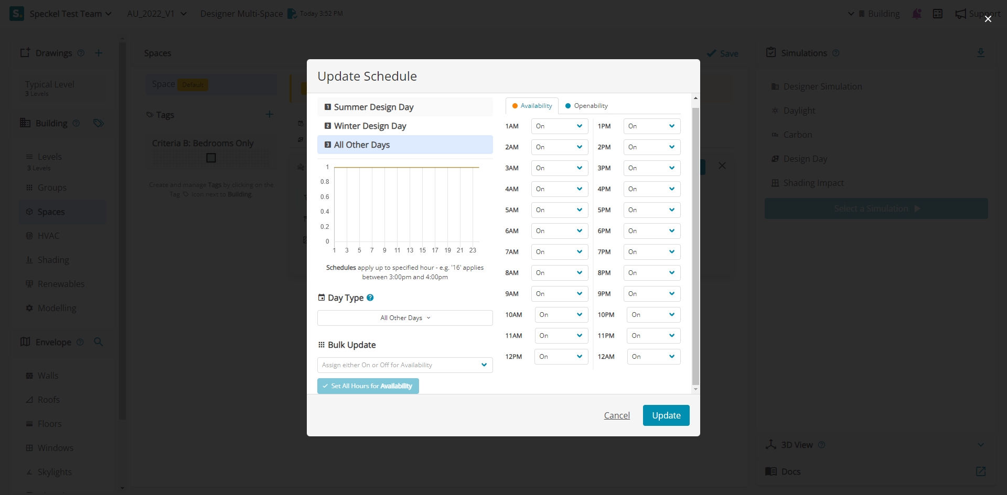Click the Simulations download icon

(980, 53)
